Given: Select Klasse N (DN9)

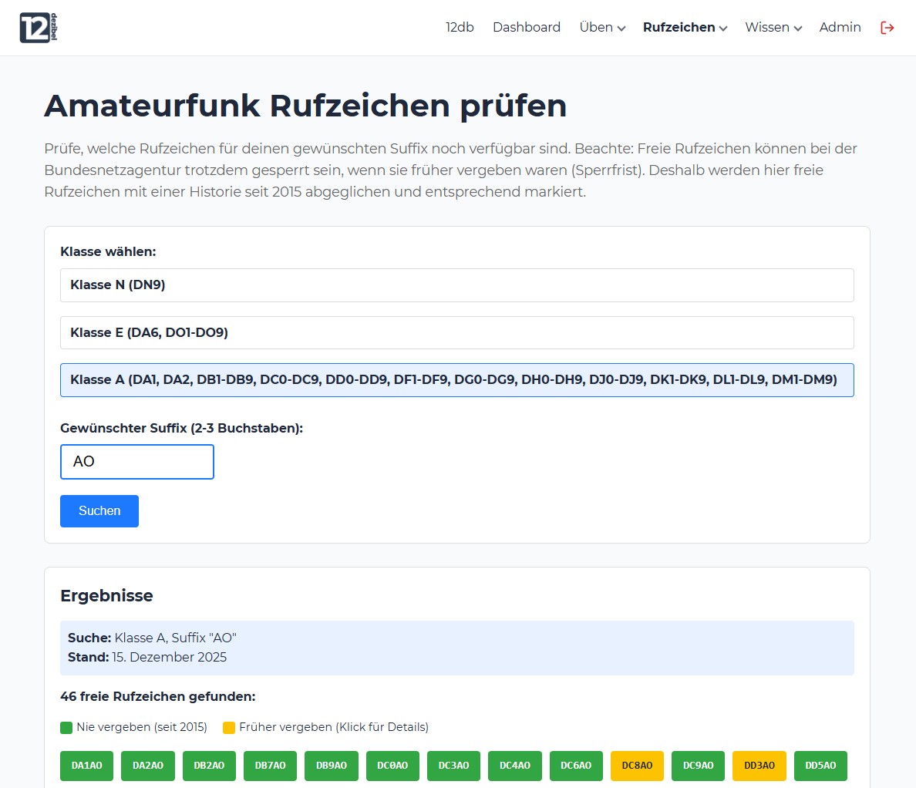Looking at the screenshot, I should coord(457,285).
